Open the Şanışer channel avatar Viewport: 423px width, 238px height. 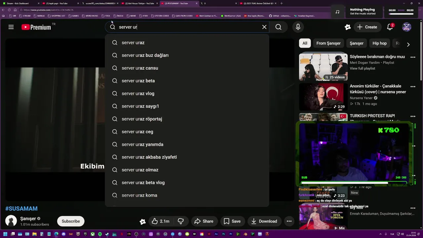11,221
